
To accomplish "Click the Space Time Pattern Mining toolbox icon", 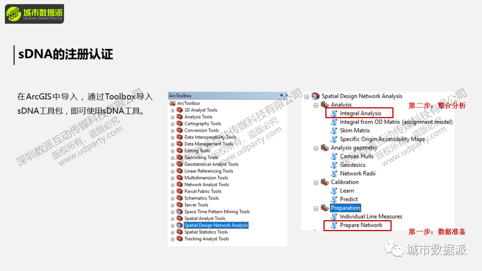I will pyautogui.click(x=180, y=211).
